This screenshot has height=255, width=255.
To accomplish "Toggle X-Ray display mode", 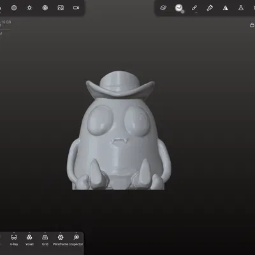I will [14, 240].
